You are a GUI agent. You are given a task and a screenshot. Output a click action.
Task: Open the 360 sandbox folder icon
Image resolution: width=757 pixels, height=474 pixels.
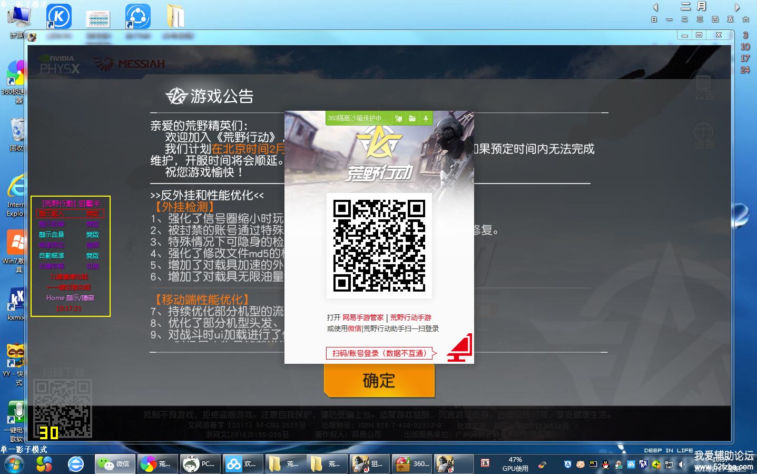pos(412,119)
